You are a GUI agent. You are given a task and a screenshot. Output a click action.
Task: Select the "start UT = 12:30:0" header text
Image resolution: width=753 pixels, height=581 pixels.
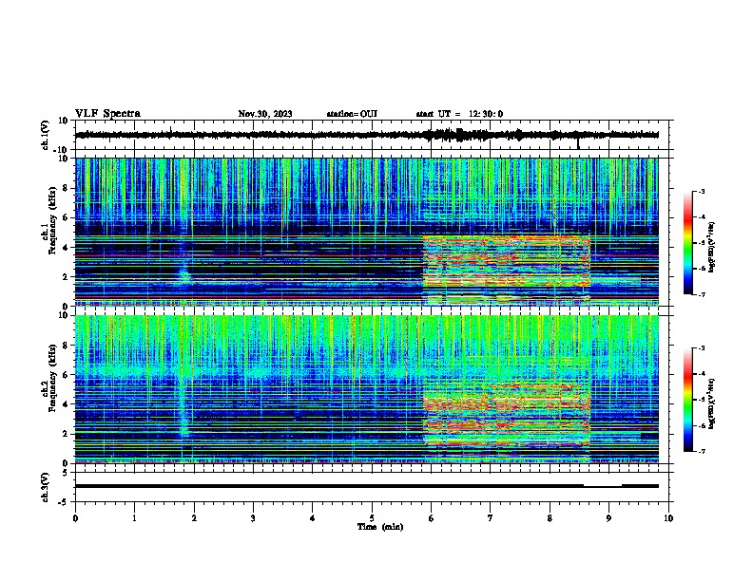pyautogui.click(x=459, y=114)
